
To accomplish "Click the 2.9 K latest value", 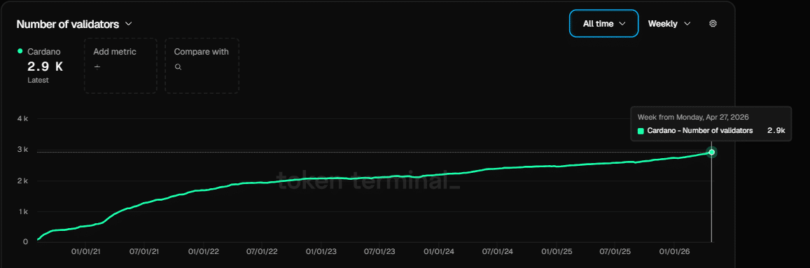I will click(45, 66).
